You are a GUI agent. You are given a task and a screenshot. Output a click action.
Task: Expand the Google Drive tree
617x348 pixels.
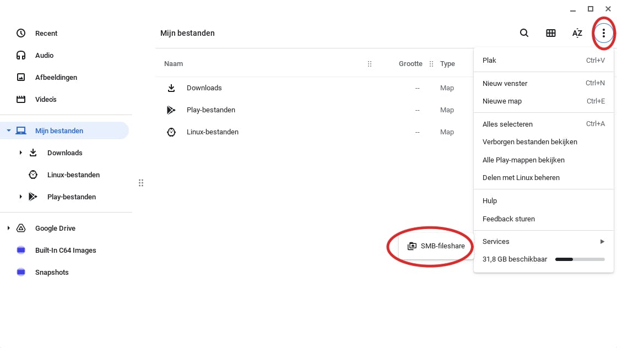point(8,228)
